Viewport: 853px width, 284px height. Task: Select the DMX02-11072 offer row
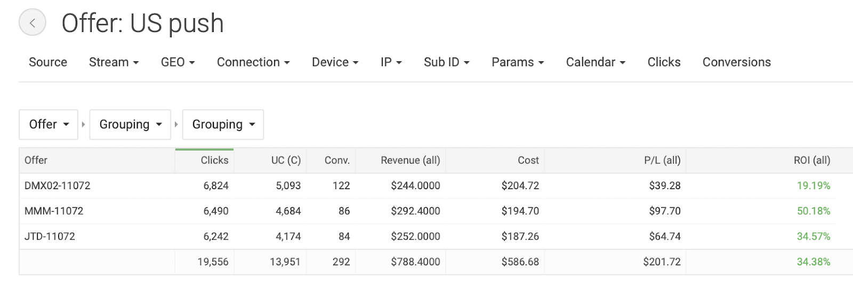coord(58,186)
